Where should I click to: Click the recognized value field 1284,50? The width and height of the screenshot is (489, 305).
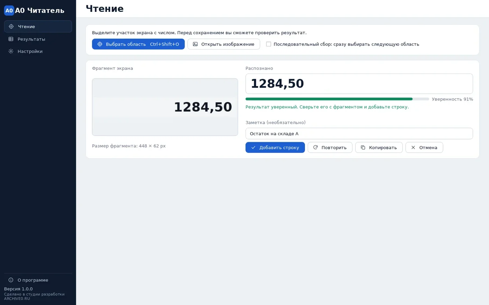359,84
